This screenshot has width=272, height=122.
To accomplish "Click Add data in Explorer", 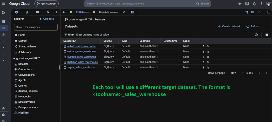I will (x=46, y=19).
